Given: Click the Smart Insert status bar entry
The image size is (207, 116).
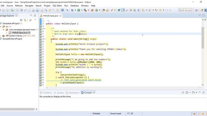Looking at the screenshot, I should (x=116, y=113).
